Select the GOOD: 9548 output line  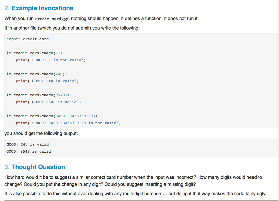pos(29,151)
